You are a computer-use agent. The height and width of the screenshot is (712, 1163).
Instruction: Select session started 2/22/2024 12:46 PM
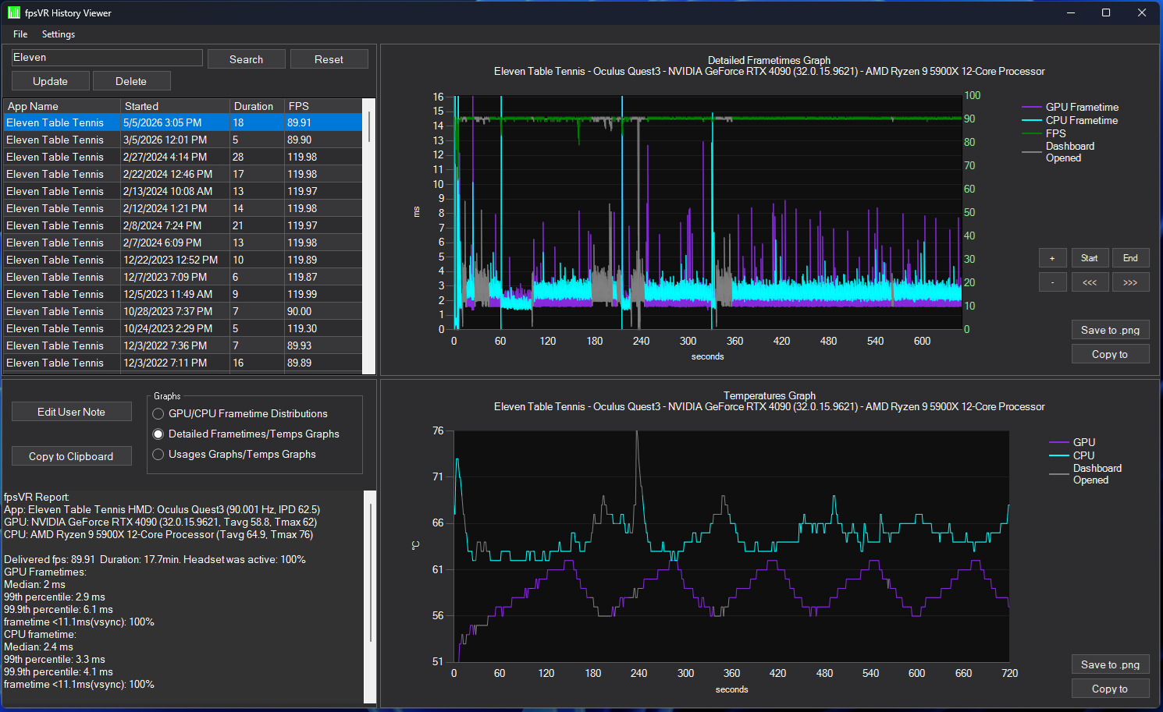click(183, 174)
